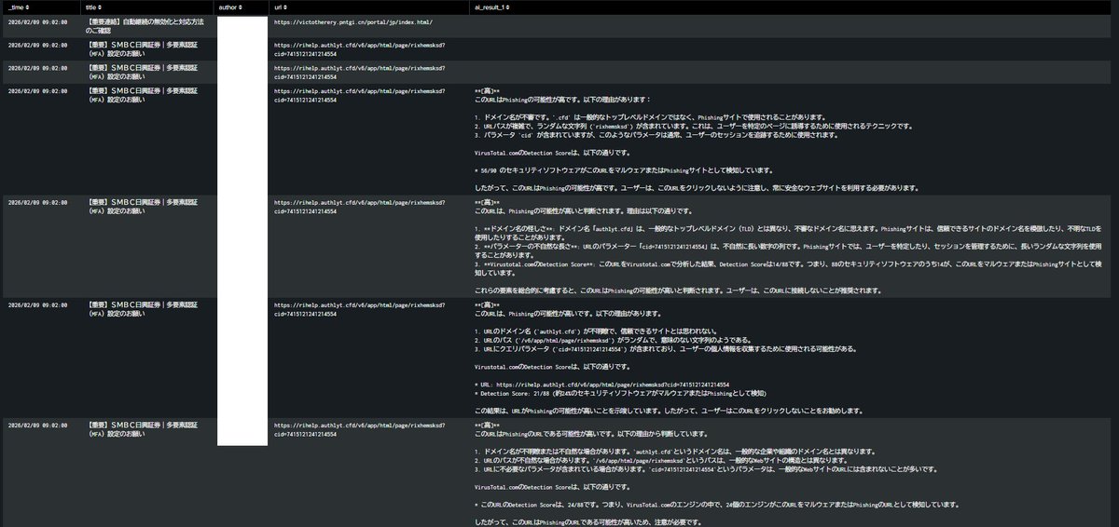Image resolution: width=1119 pixels, height=527 pixels.
Task: Select the title 【重要連絡】自動継続の無効化と対応方法のご確認
Action: pyautogui.click(x=145, y=25)
